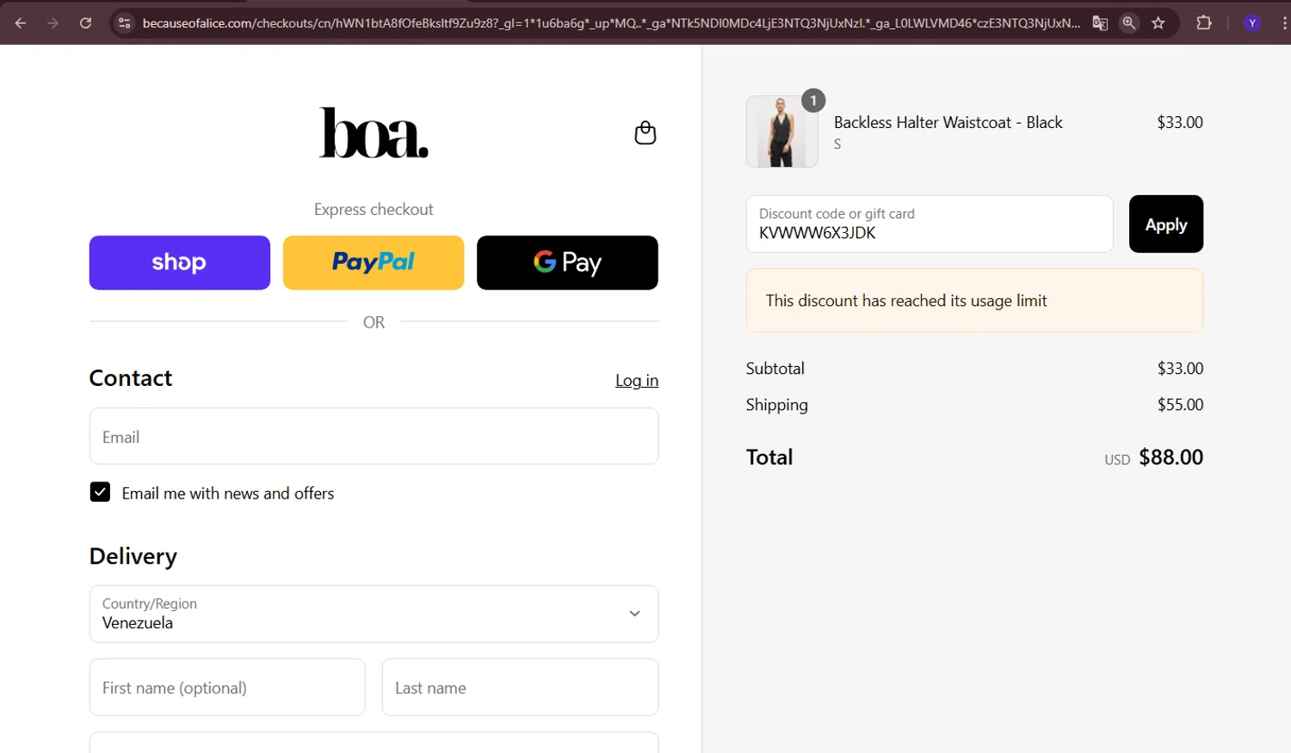Click the discount usage limit message
Screen dimensions: 1291x753
[x=974, y=301]
